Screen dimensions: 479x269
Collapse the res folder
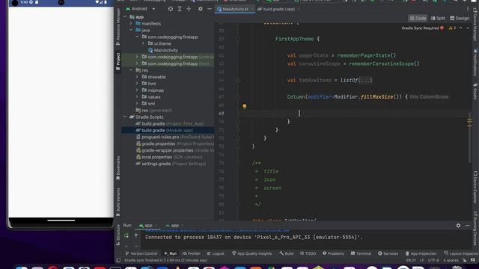coord(131,70)
